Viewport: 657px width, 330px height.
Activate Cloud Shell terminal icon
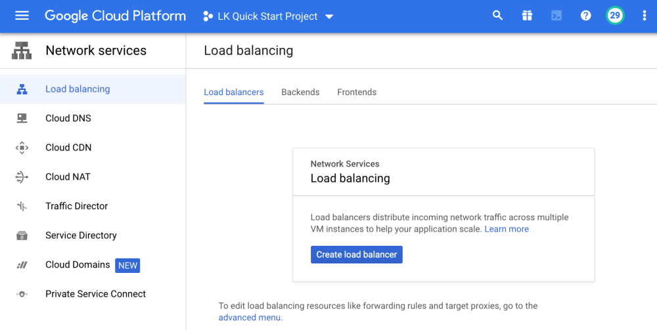coord(556,16)
